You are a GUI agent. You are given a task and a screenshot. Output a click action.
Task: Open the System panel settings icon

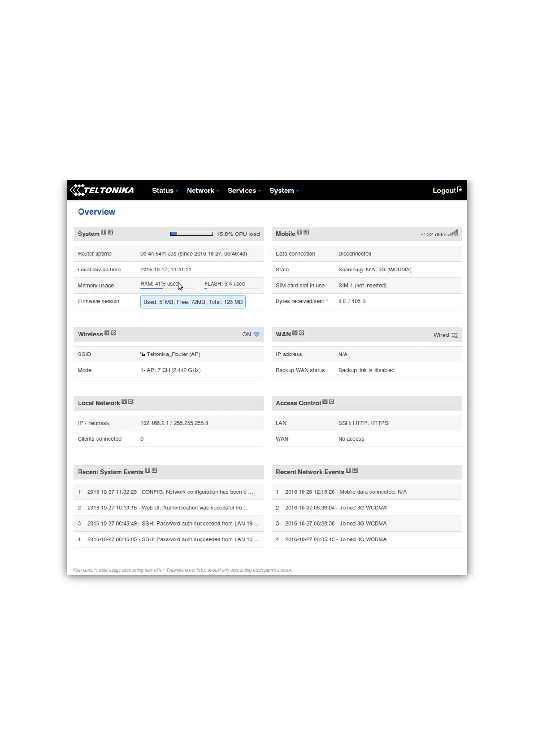pyautogui.click(x=110, y=232)
